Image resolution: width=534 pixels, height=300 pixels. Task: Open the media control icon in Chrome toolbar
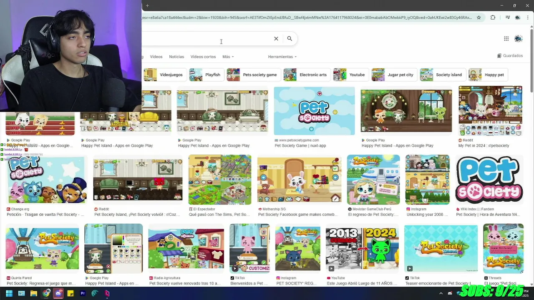(x=507, y=17)
